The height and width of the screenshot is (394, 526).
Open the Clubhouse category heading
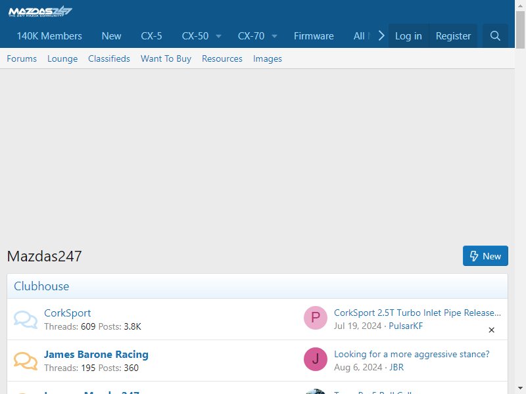click(x=41, y=286)
